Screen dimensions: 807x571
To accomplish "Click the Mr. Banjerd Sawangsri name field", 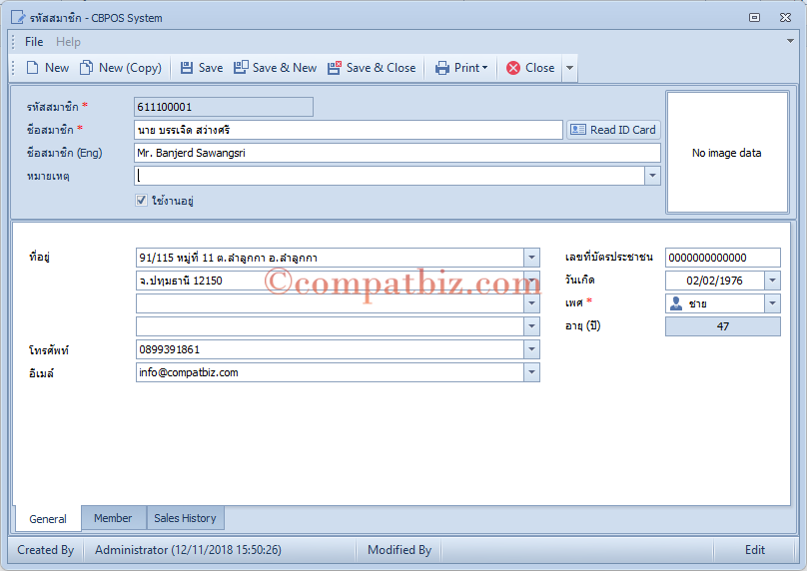I will coord(397,153).
